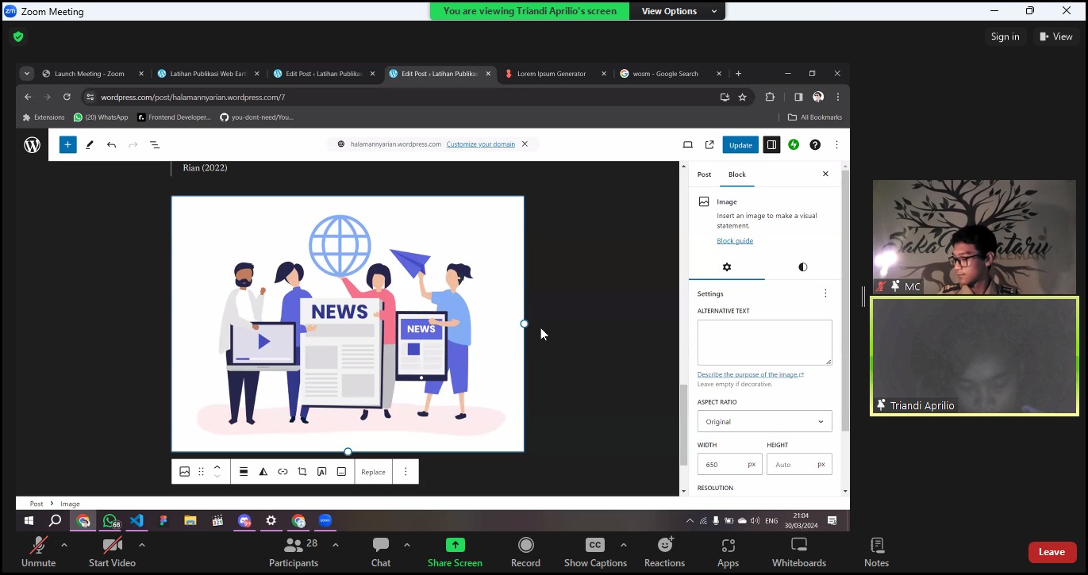Open the Chat panel
The image size is (1088, 575).
pos(381,552)
